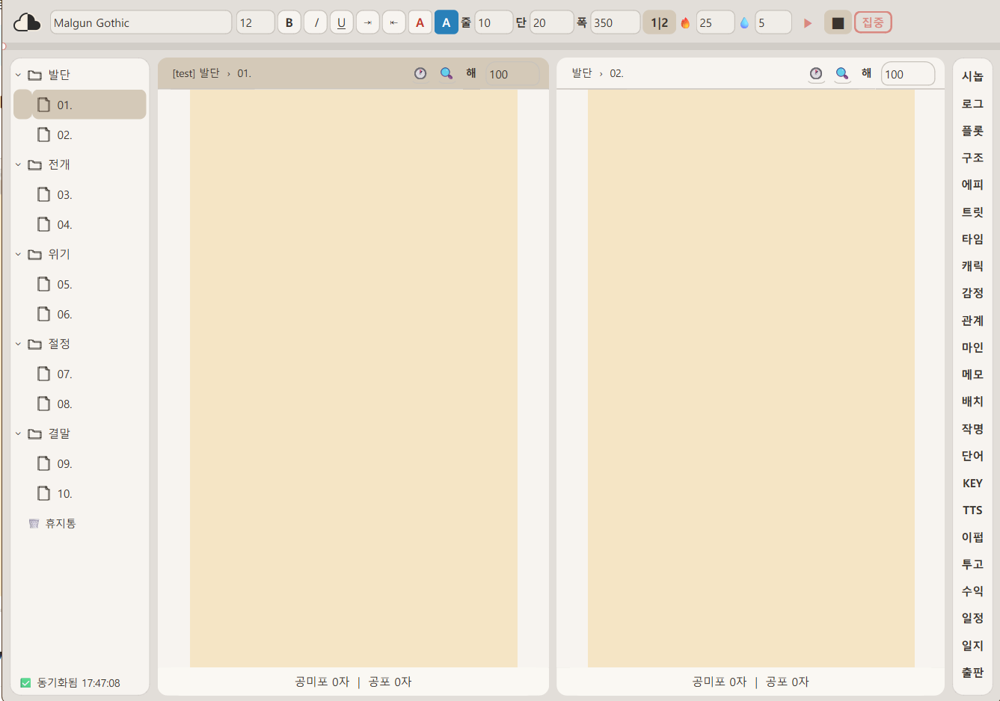Open the 메모 memo tab

pyautogui.click(x=972, y=374)
